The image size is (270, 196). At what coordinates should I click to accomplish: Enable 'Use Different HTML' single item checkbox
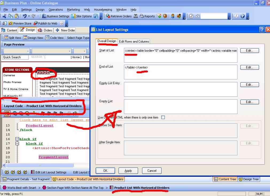click(163, 117)
